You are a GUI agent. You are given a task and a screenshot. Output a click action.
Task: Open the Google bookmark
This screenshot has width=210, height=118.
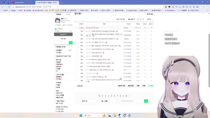click(12, 10)
